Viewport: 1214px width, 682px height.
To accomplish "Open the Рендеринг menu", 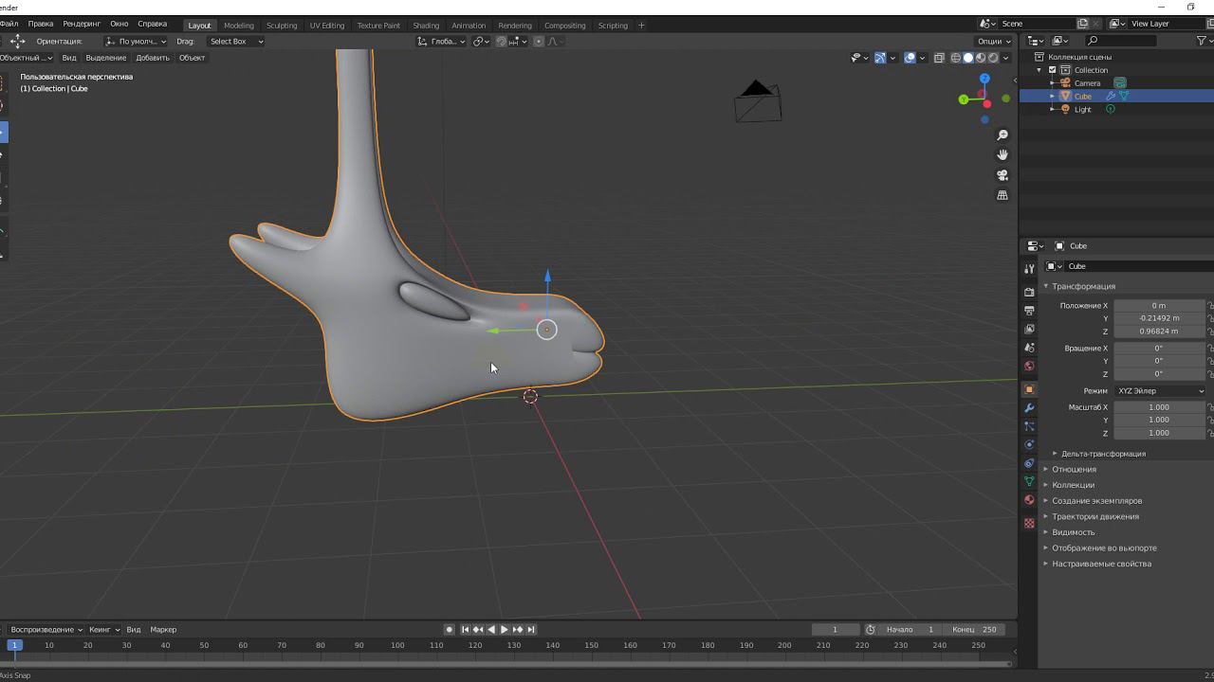I will pos(82,24).
